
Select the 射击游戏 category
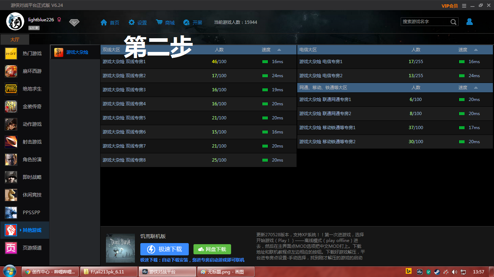(25, 142)
